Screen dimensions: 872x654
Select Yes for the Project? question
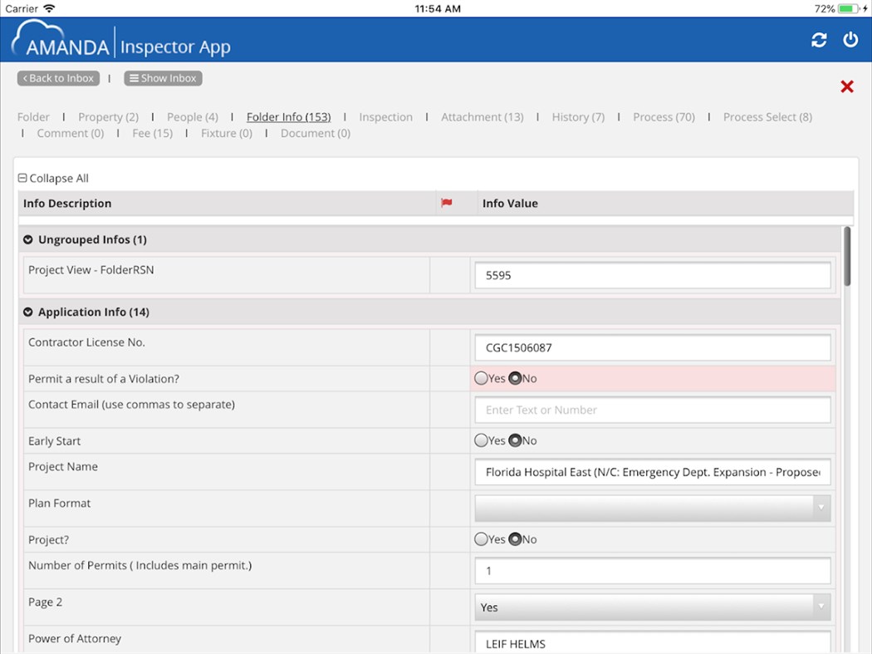tap(482, 539)
